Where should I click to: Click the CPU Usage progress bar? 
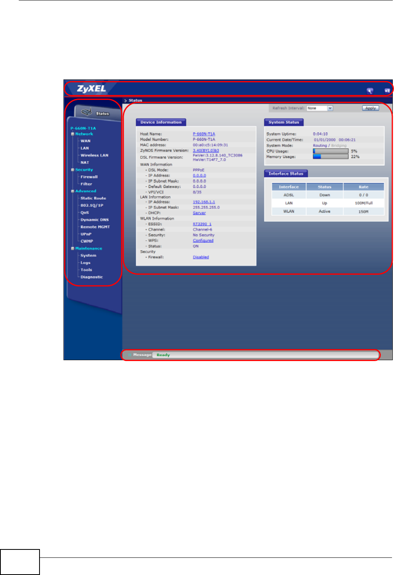pos(331,151)
